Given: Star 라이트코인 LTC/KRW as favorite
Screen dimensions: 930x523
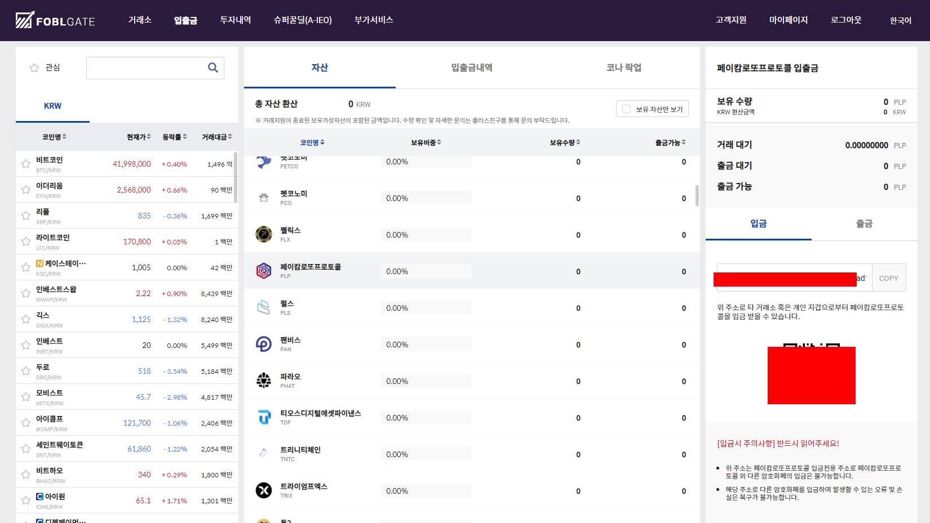Looking at the screenshot, I should (25, 242).
